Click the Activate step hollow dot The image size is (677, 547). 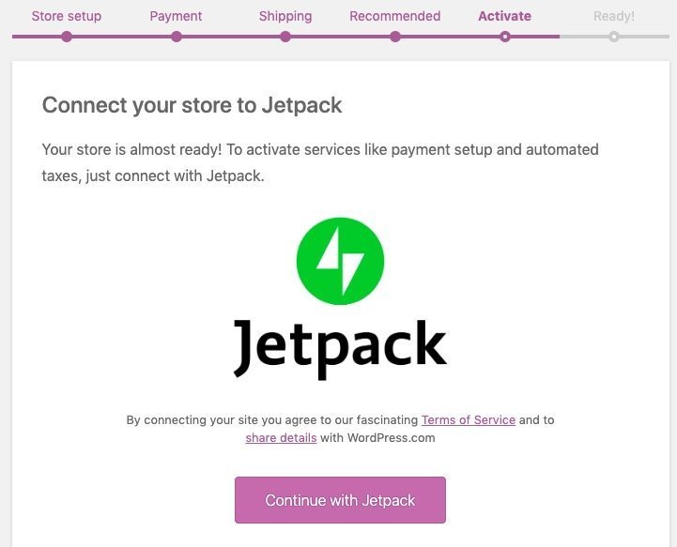pos(505,37)
